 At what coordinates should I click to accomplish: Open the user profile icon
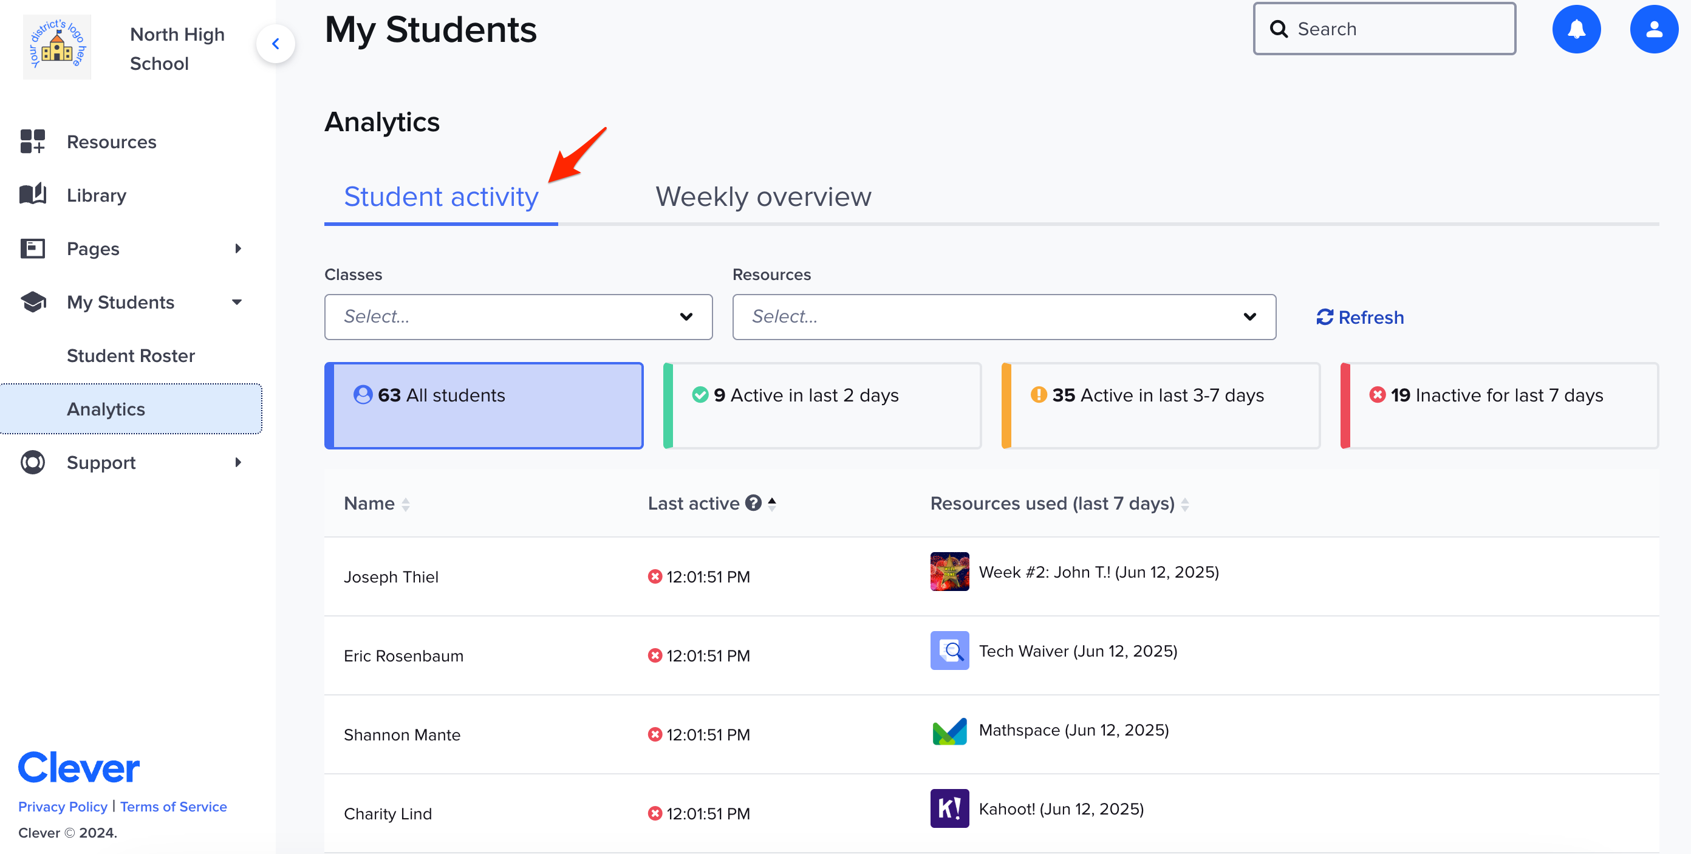(1653, 30)
